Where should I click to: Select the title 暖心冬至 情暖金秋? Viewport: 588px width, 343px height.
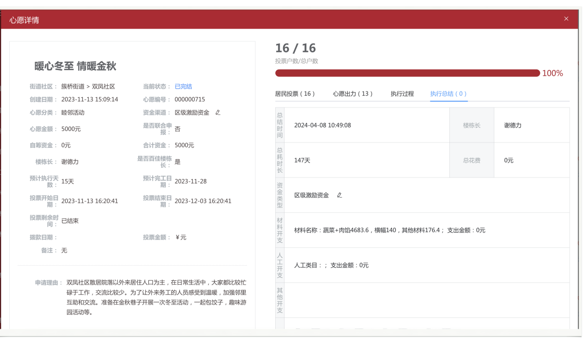75,66
